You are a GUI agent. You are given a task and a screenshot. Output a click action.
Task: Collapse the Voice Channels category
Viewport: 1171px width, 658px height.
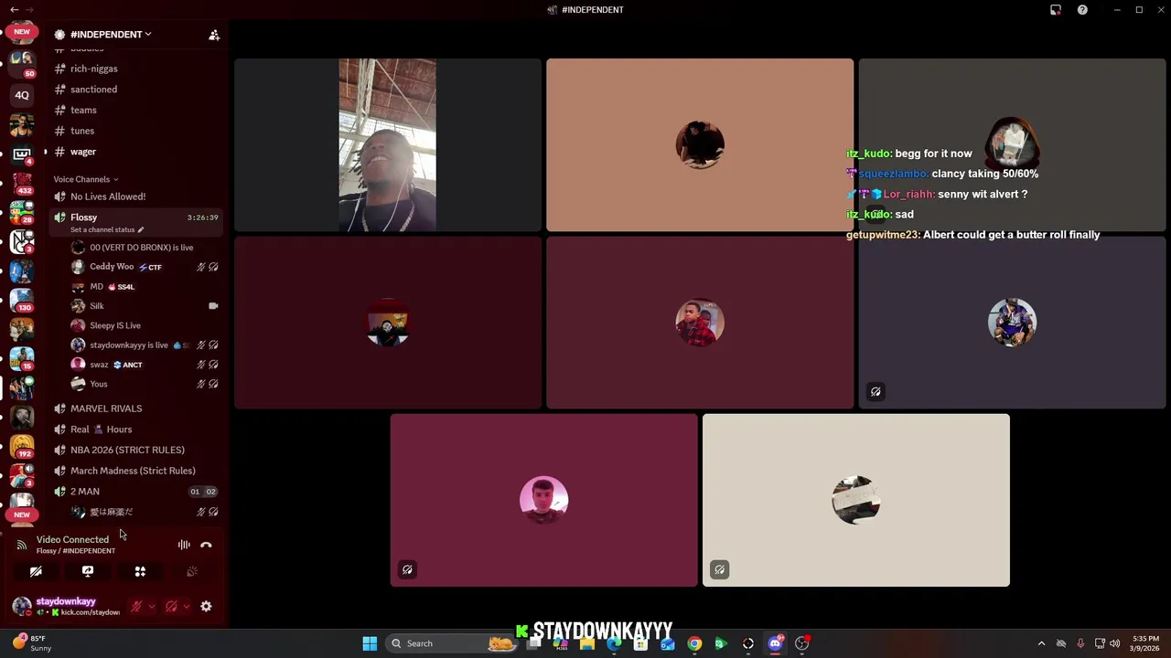tap(85, 179)
